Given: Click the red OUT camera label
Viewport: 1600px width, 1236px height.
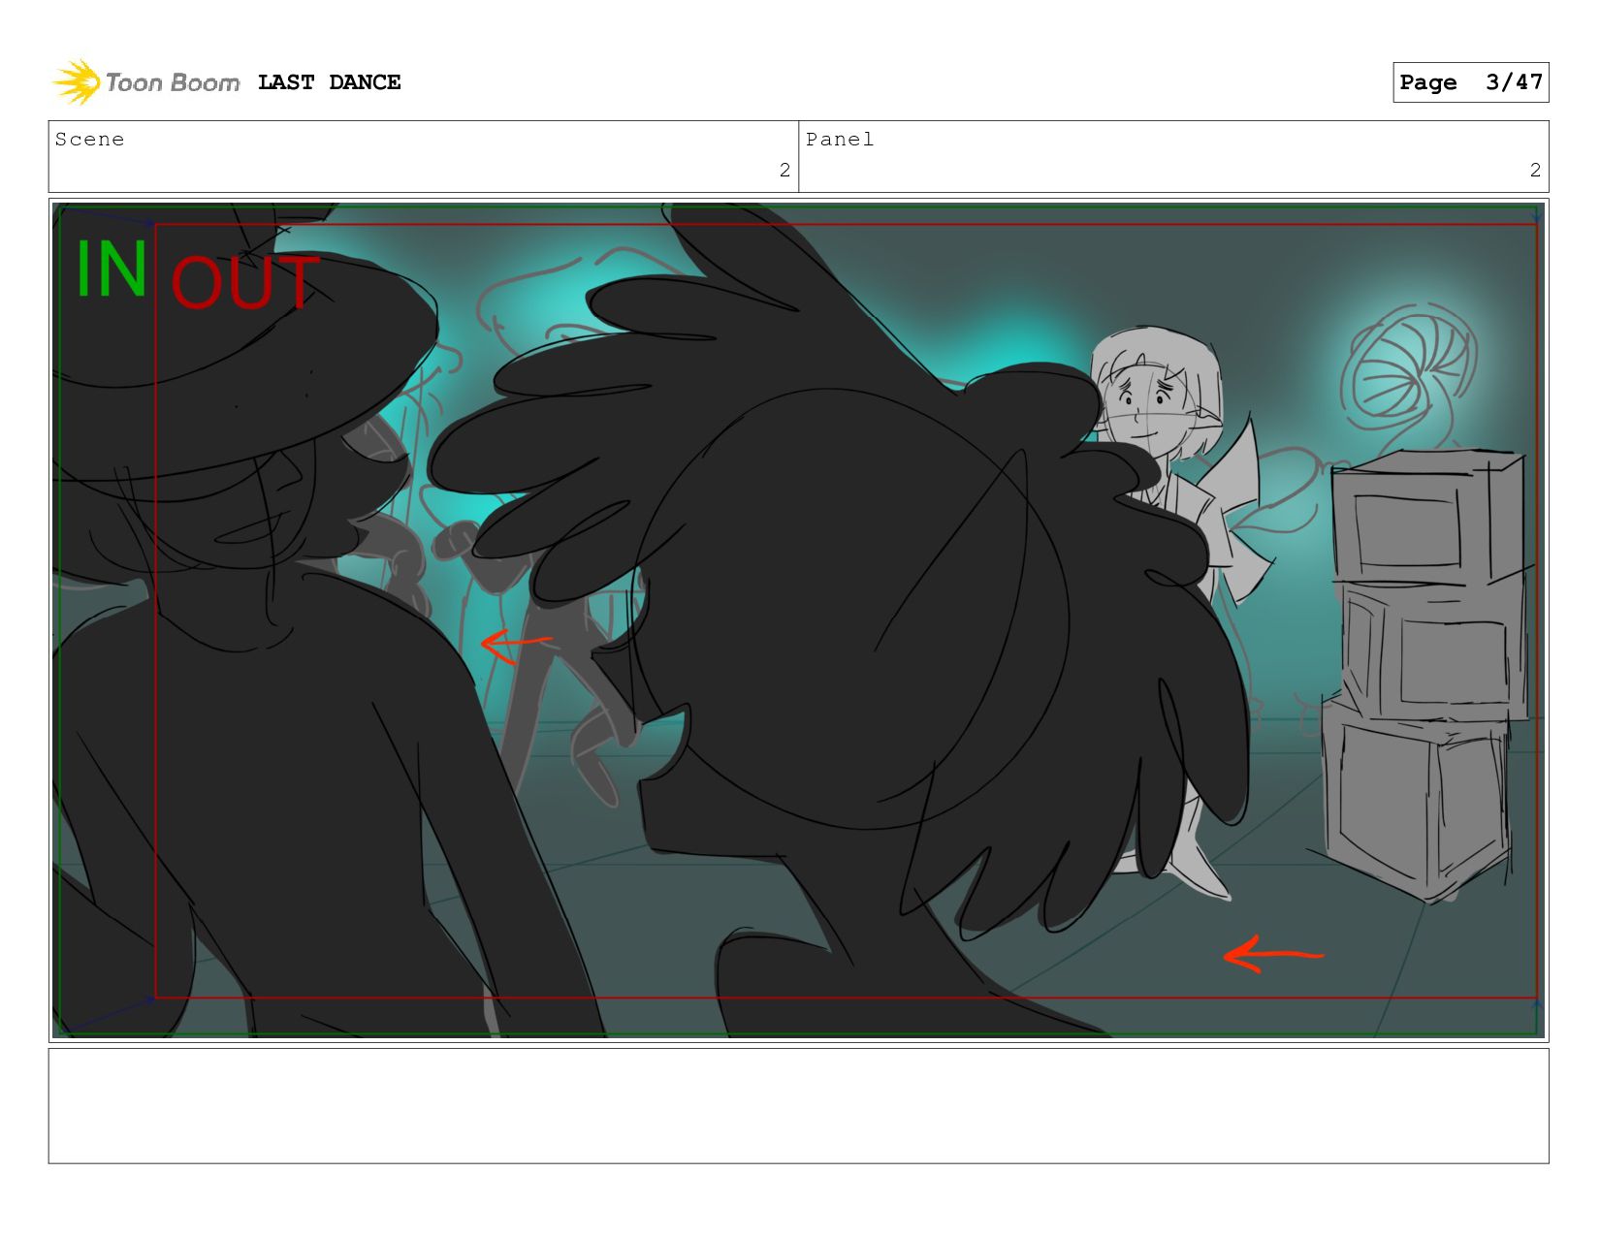Looking at the screenshot, I should pyautogui.click(x=244, y=282).
